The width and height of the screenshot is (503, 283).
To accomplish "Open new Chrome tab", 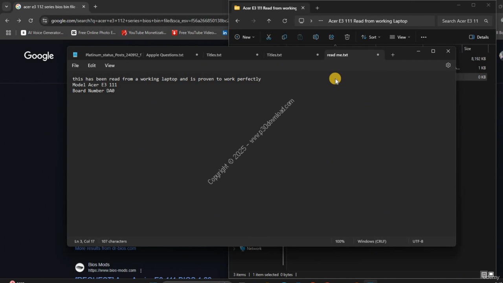I will click(95, 7).
